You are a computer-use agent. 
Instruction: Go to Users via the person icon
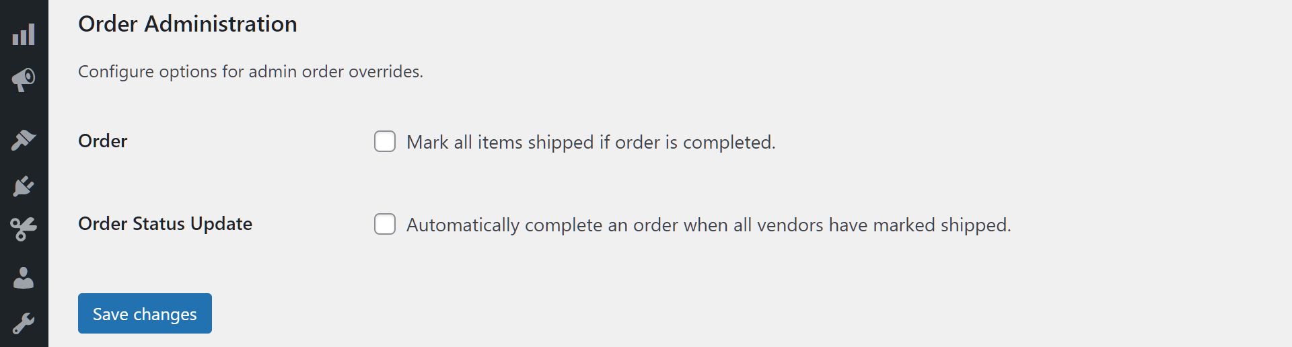24,278
